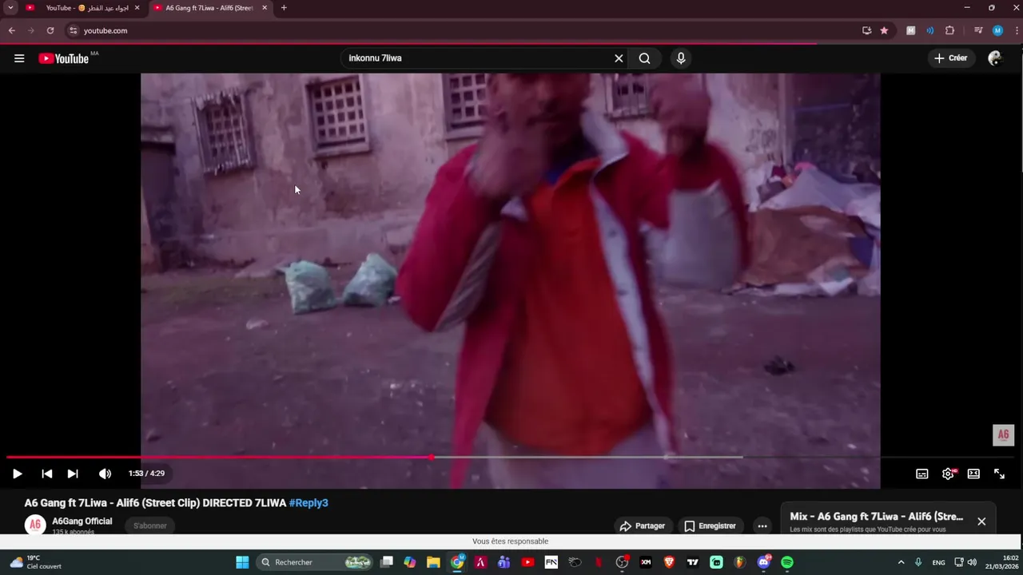Open Microsoft Teams taskbar icon
Image resolution: width=1023 pixels, height=575 pixels.
click(x=504, y=562)
